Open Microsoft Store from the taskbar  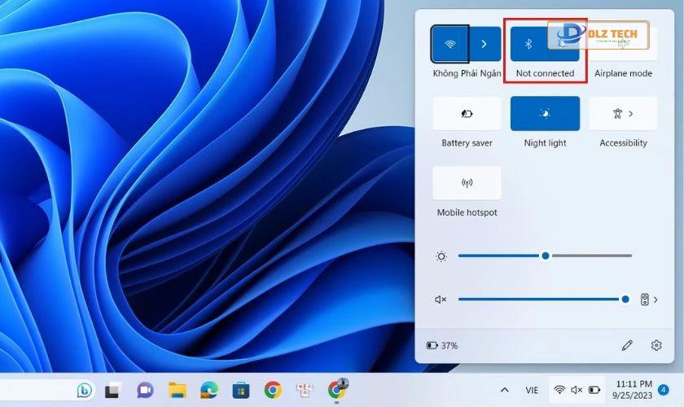pos(241,390)
